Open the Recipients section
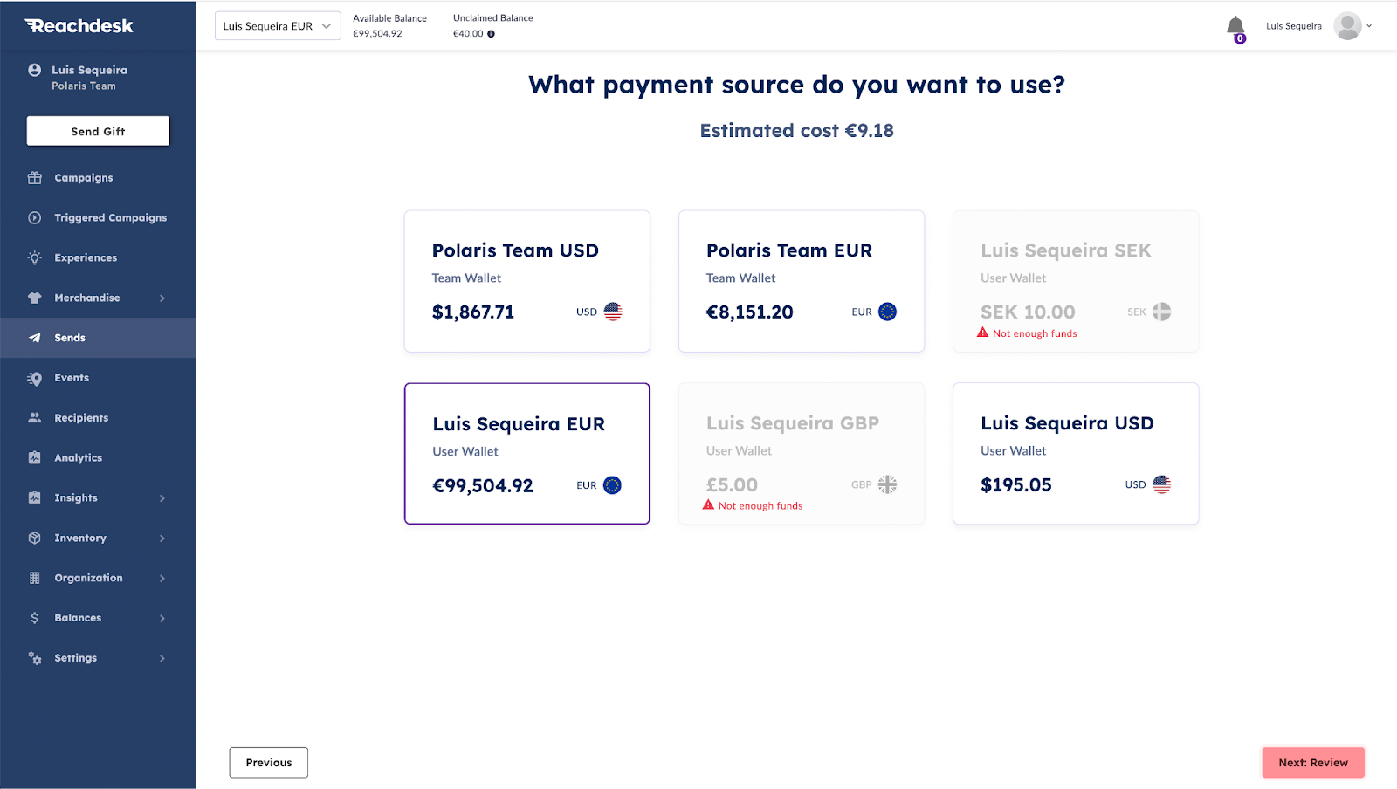The height and width of the screenshot is (789, 1397). tap(98, 418)
